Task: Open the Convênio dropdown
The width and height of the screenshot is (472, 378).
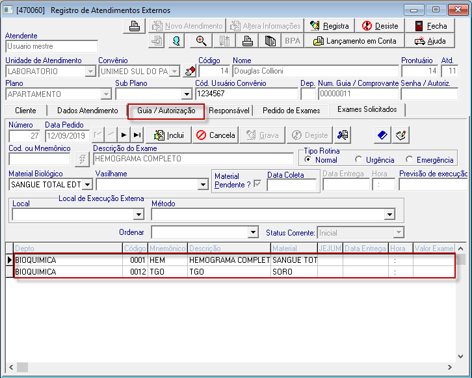Action: pyautogui.click(x=174, y=72)
